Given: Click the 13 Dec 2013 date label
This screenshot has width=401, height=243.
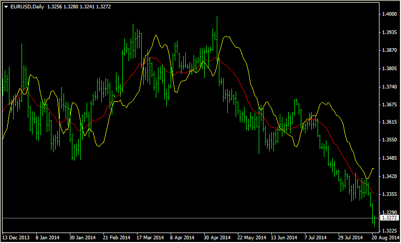Looking at the screenshot, I should (16, 238).
